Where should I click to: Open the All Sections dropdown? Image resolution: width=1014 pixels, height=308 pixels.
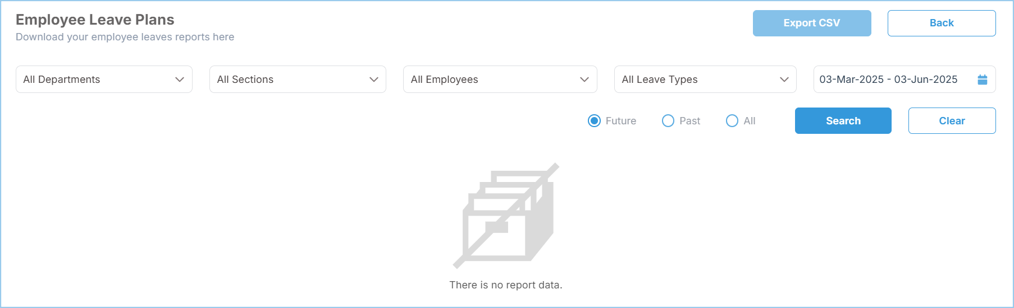point(298,80)
